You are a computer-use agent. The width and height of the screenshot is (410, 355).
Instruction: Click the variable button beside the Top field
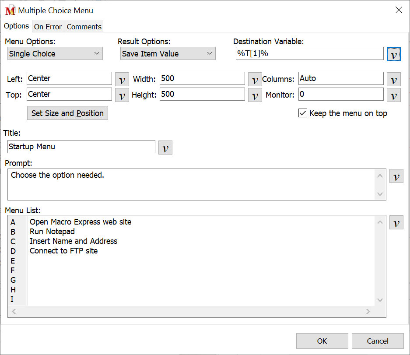tap(122, 95)
